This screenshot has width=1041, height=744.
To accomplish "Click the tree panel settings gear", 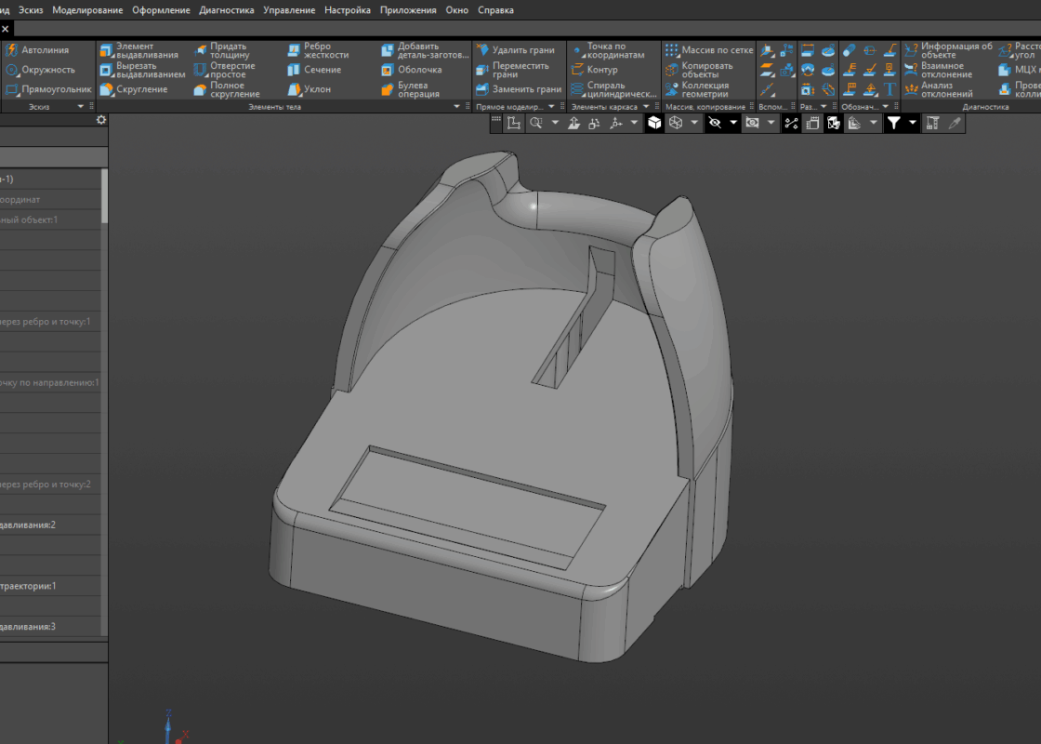I will (101, 120).
